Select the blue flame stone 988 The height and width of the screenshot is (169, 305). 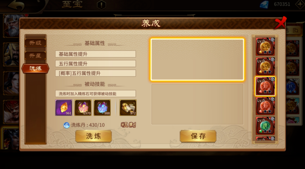(102, 108)
